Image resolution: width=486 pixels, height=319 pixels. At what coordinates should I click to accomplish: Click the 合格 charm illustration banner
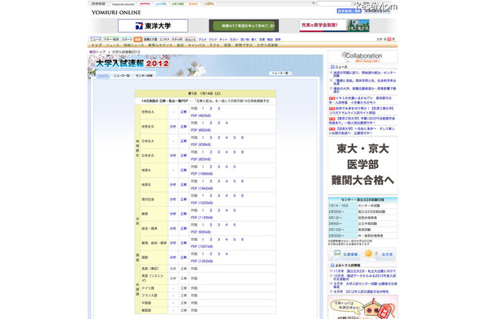point(363,307)
